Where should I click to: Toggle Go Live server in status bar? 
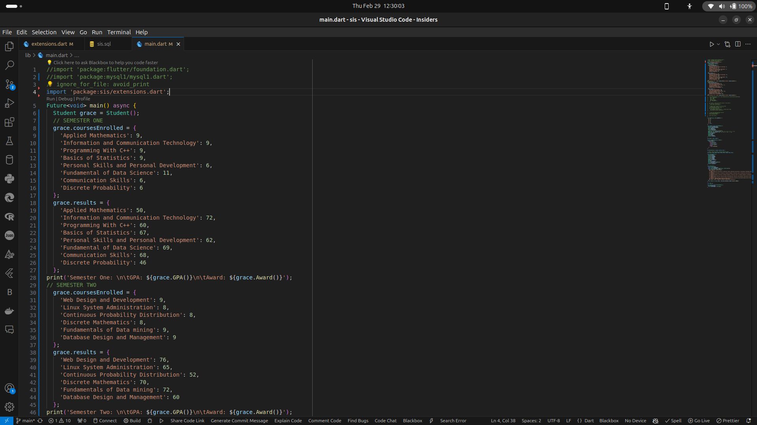tap(699, 421)
